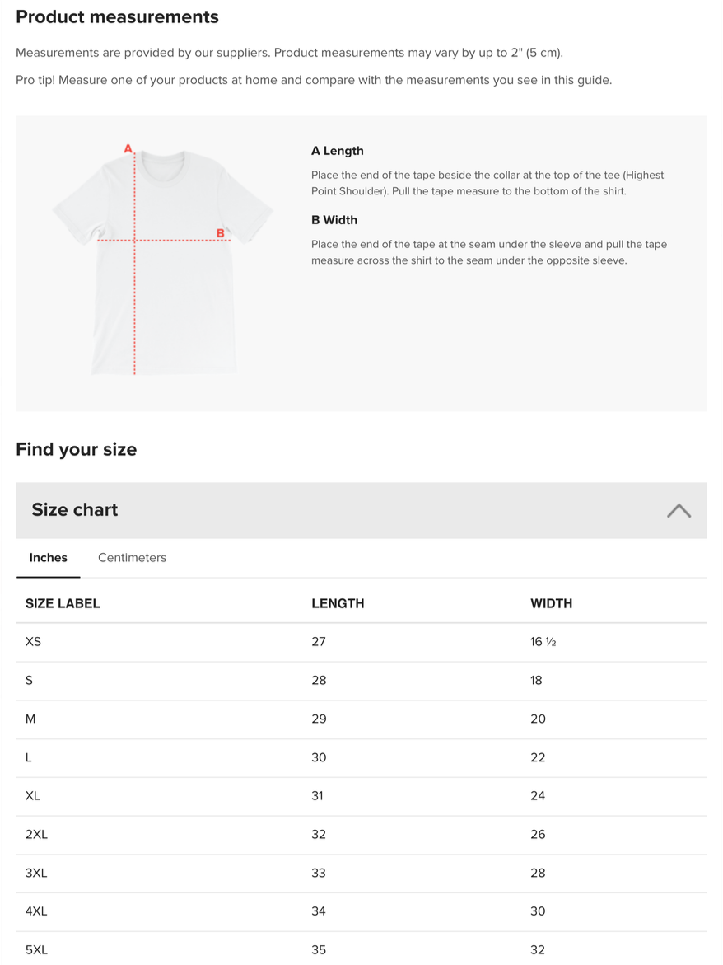Select the M size row label
The height and width of the screenshot is (965, 723).
(30, 719)
